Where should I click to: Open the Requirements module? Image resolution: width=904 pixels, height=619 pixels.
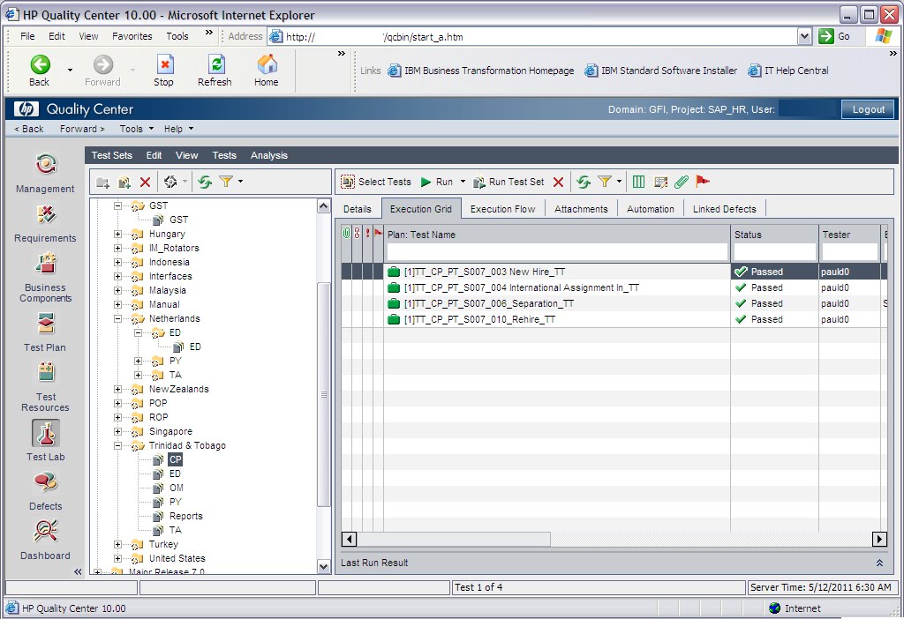[46, 222]
